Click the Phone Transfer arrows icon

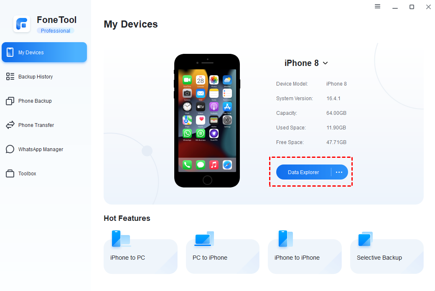[x=10, y=125]
